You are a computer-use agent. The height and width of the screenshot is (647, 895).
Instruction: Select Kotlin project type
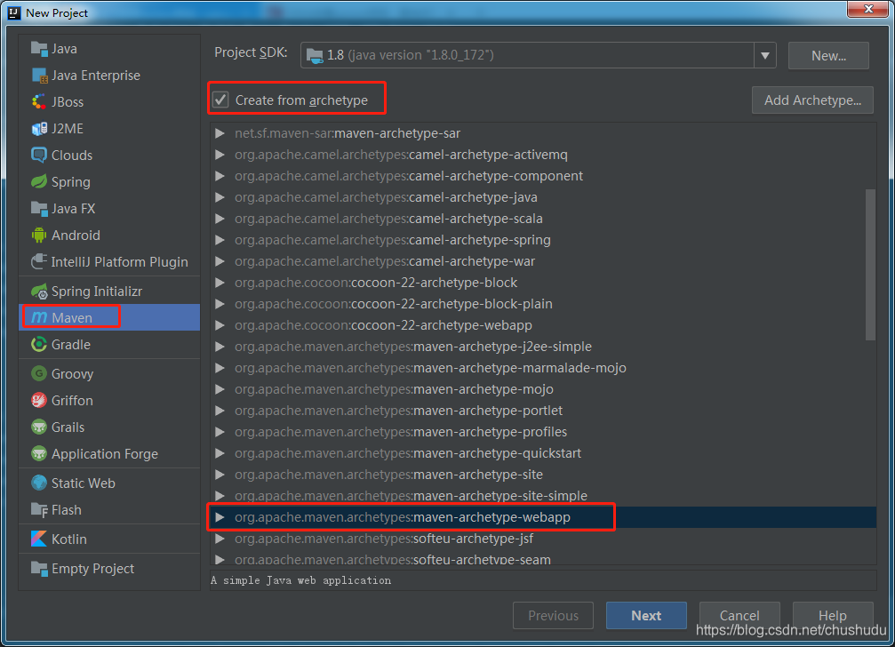pos(109,539)
